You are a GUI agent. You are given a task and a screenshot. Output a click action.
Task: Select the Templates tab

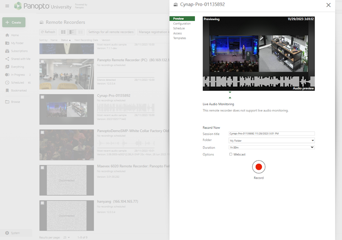coord(180,38)
